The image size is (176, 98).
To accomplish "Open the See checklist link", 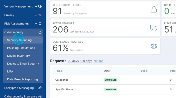I will click(x=77, y=50).
